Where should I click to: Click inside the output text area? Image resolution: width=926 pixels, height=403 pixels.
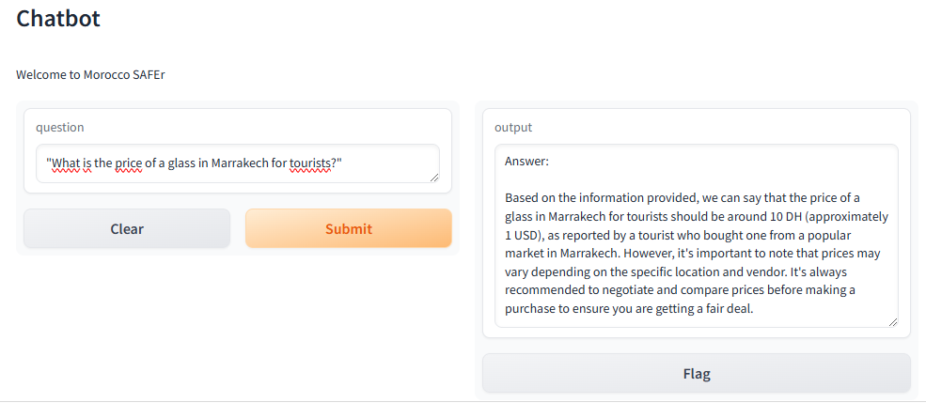697,236
